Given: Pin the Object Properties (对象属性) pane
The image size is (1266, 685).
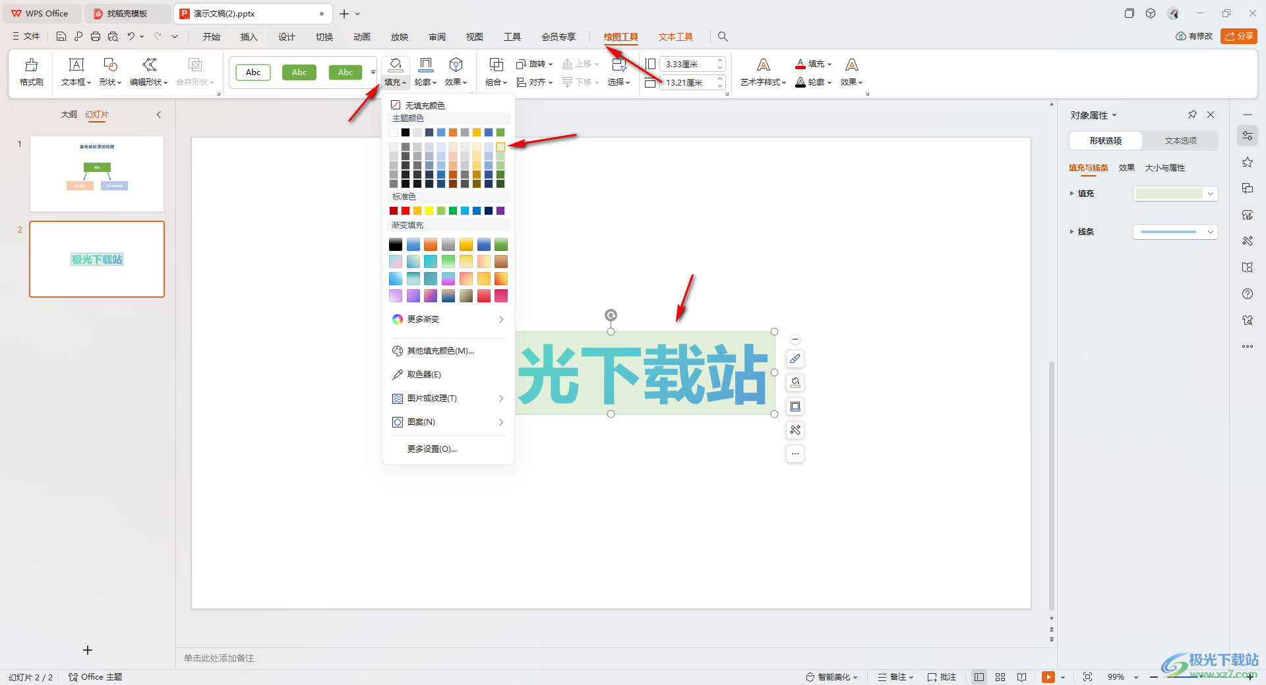Looking at the screenshot, I should pyautogui.click(x=1192, y=115).
